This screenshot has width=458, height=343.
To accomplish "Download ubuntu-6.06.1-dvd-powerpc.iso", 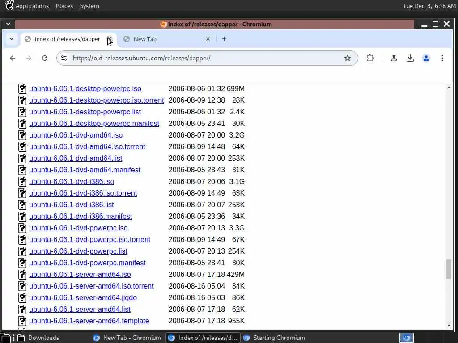I will pyautogui.click(x=78, y=228).
